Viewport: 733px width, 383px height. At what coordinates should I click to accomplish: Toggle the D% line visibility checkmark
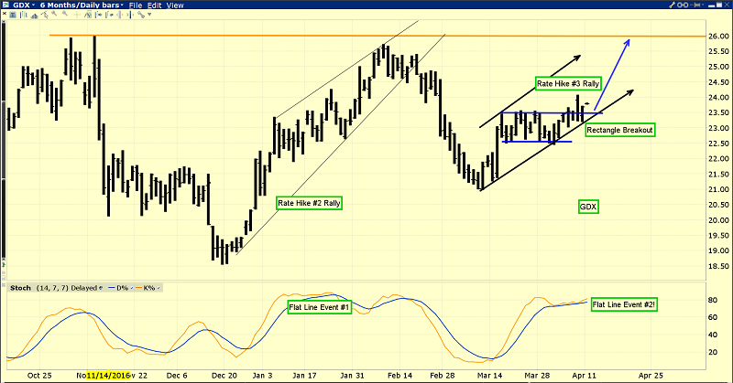(131, 288)
